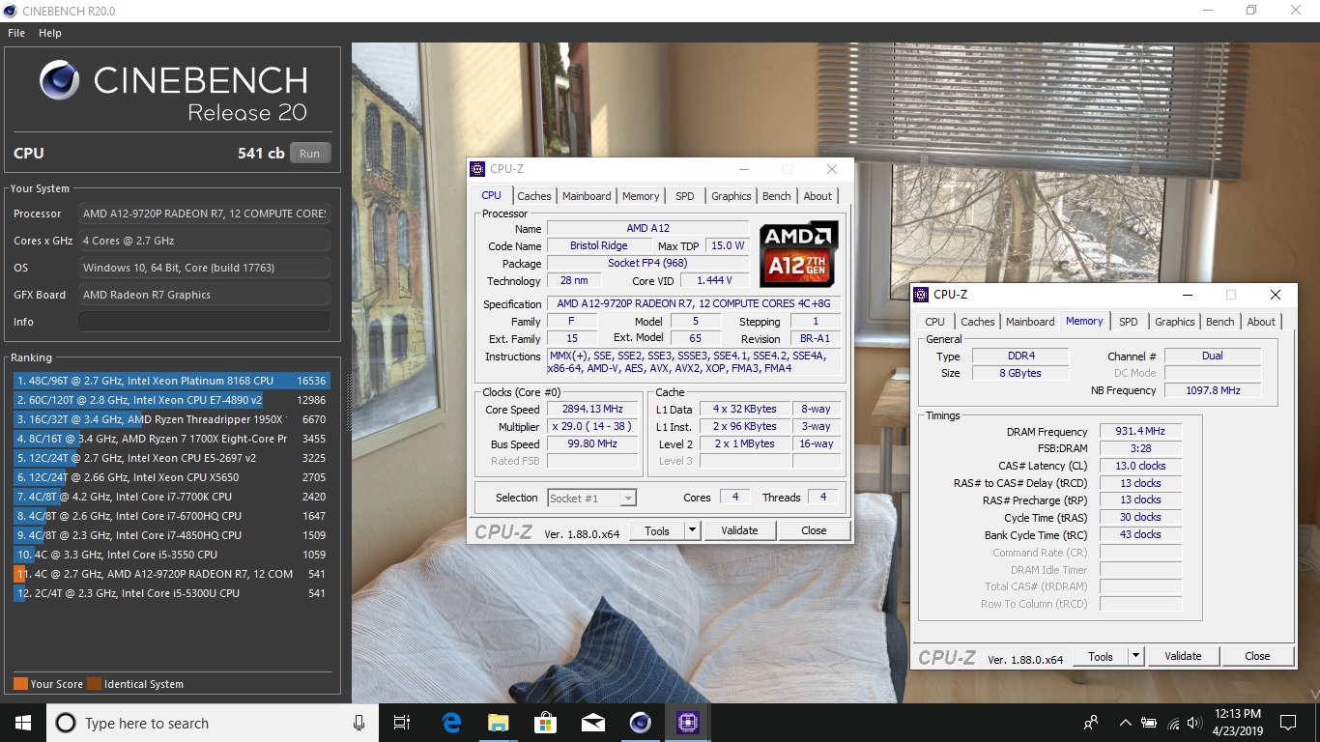Switch to Memory tab in CPU window

(641, 196)
